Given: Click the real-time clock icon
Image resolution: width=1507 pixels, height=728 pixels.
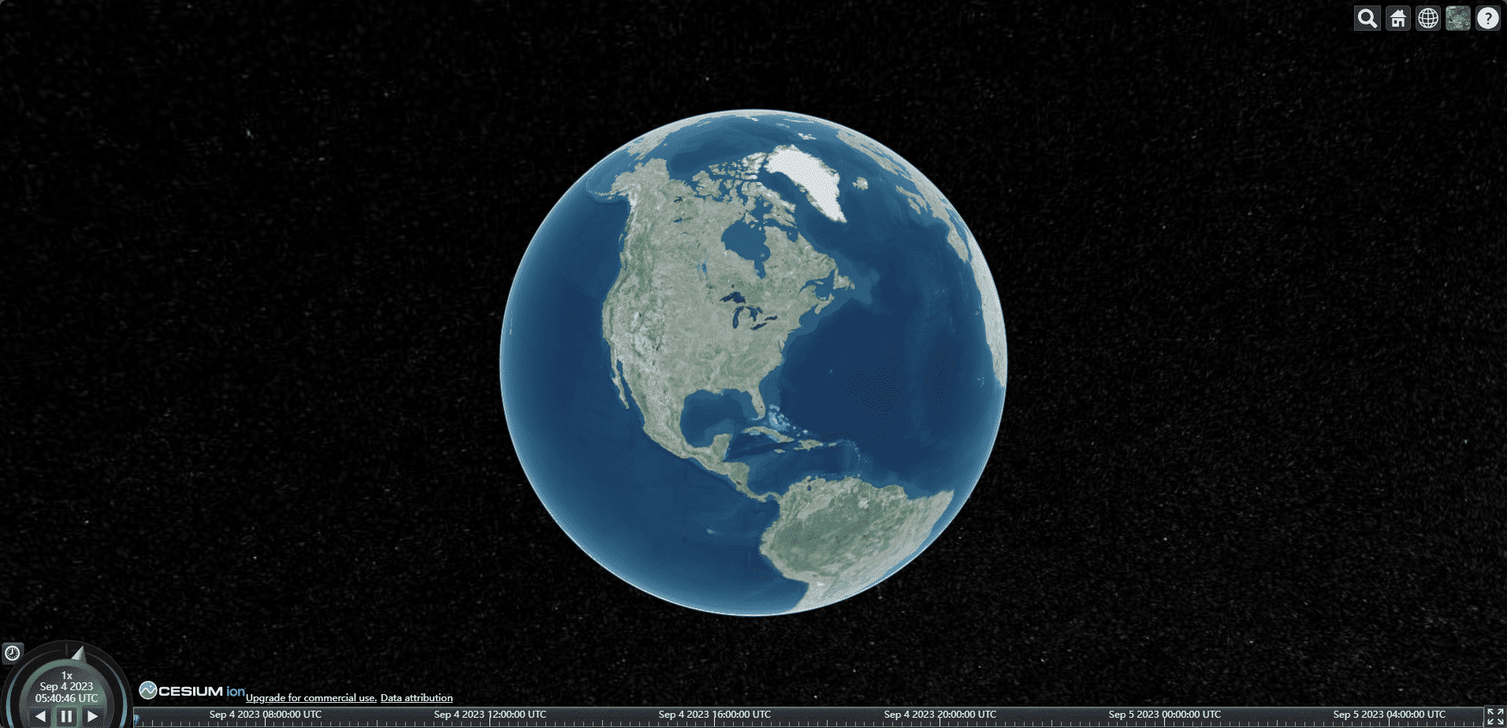Looking at the screenshot, I should [12, 652].
